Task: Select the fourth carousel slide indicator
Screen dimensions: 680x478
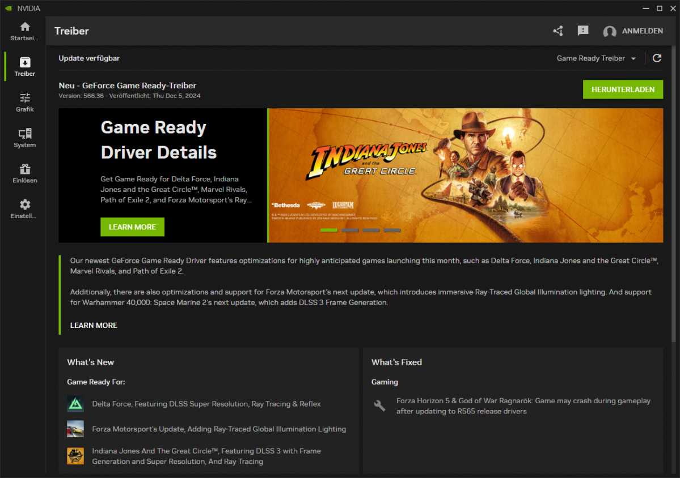Action: click(x=392, y=230)
